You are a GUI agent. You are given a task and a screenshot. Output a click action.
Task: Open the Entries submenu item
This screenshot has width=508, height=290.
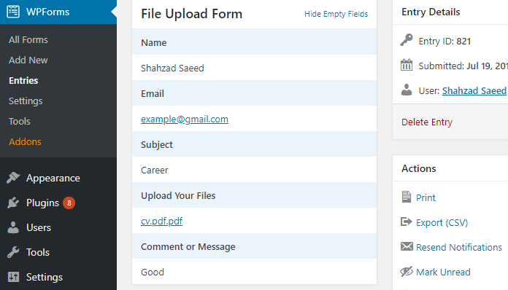(x=23, y=80)
